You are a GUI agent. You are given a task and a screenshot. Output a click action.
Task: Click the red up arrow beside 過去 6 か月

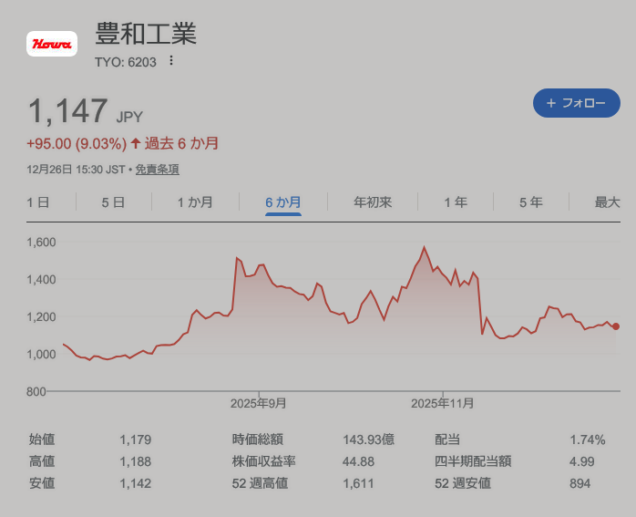tap(136, 143)
